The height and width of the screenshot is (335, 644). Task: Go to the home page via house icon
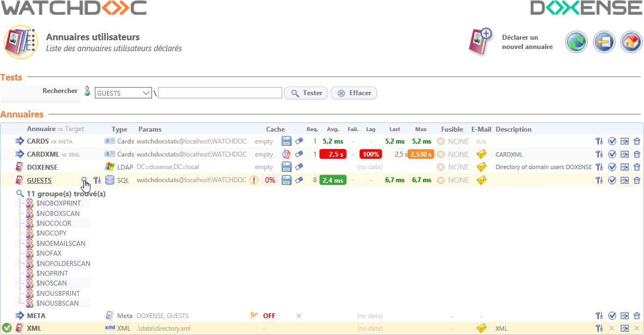(x=631, y=42)
